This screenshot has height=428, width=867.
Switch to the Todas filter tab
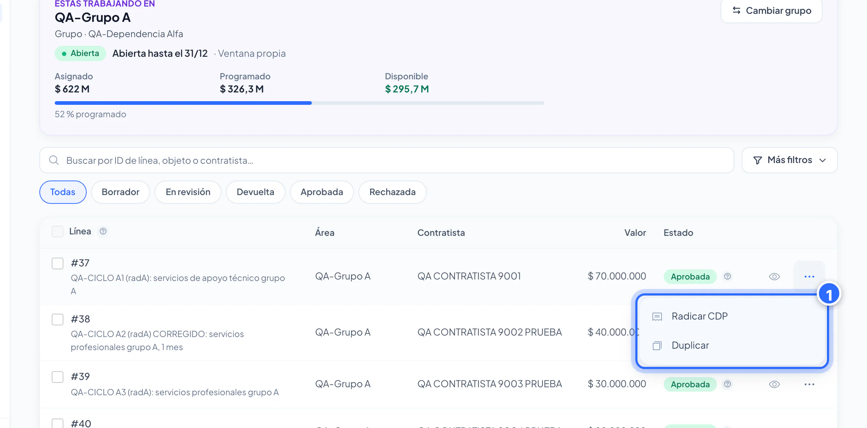coord(63,192)
